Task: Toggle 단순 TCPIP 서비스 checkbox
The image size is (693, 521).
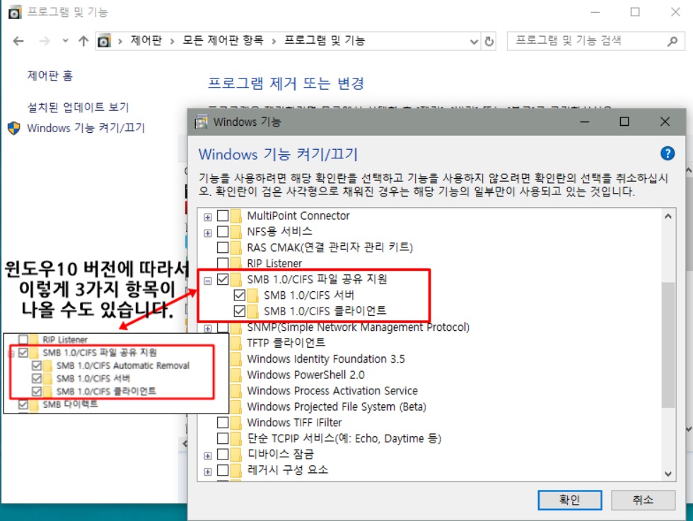Action: point(223,438)
